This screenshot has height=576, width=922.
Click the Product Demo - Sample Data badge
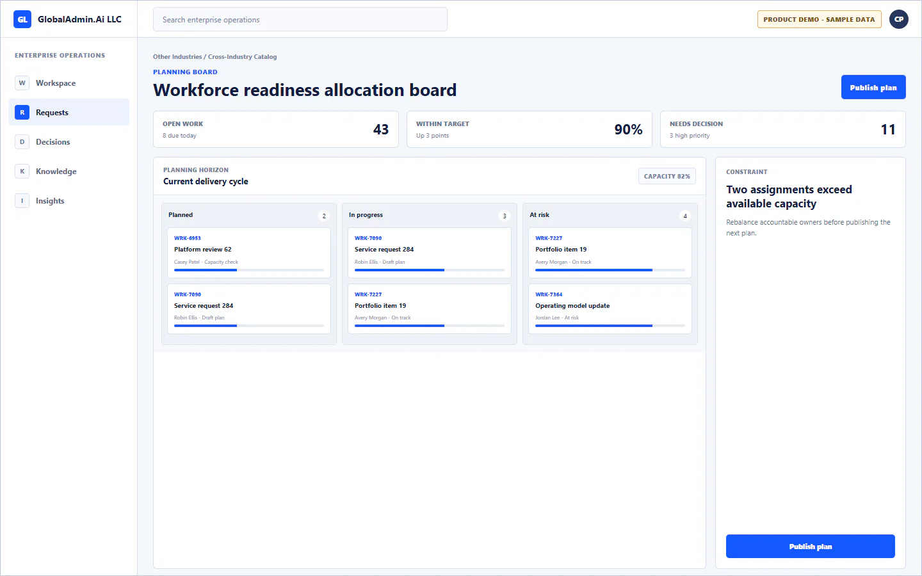(819, 19)
